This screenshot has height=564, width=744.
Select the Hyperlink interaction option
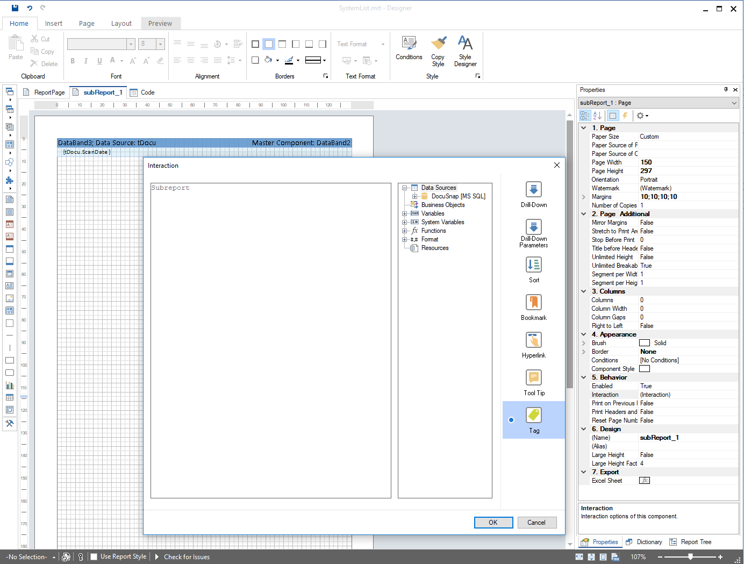tap(534, 345)
